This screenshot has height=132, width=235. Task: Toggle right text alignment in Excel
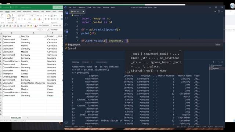click(51, 19)
